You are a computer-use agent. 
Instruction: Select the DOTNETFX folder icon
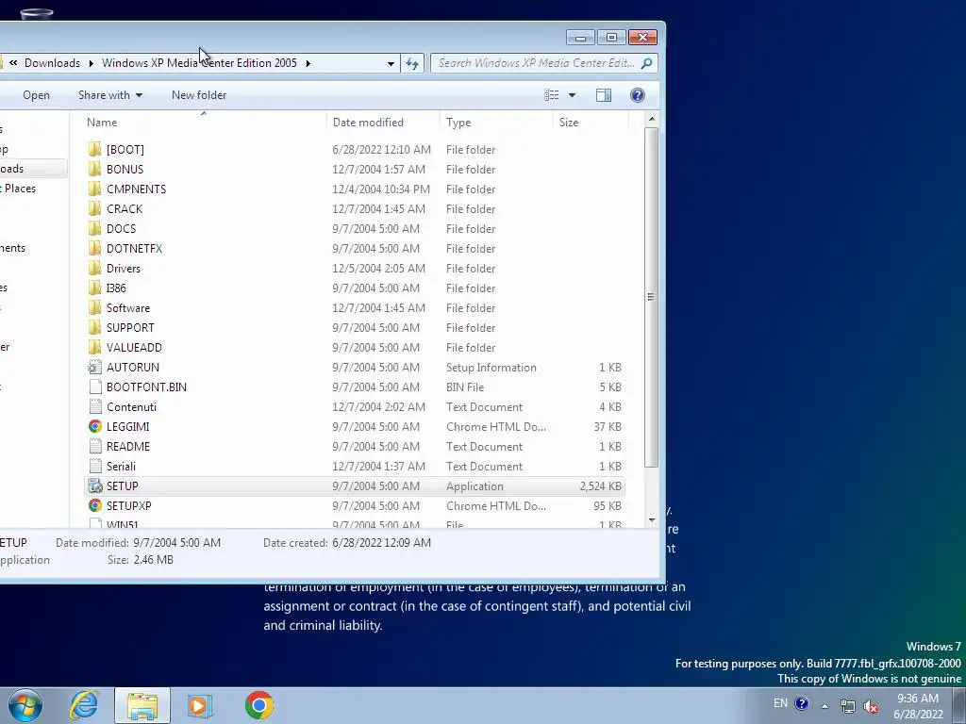[94, 248]
